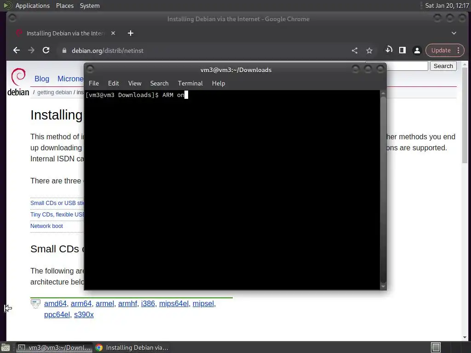Open Chrome three-dot menu
The height and width of the screenshot is (353, 471).
459,51
